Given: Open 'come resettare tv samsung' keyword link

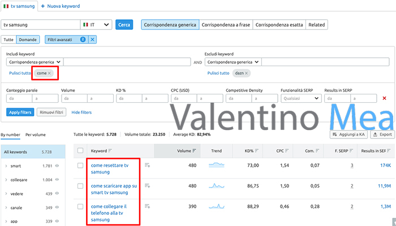Looking at the screenshot, I should click(110, 169).
